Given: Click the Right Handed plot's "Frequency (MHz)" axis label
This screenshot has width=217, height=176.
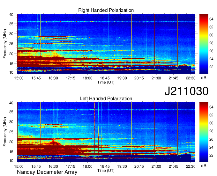Looking at the screenshot, I should pyautogui.click(x=5, y=44).
